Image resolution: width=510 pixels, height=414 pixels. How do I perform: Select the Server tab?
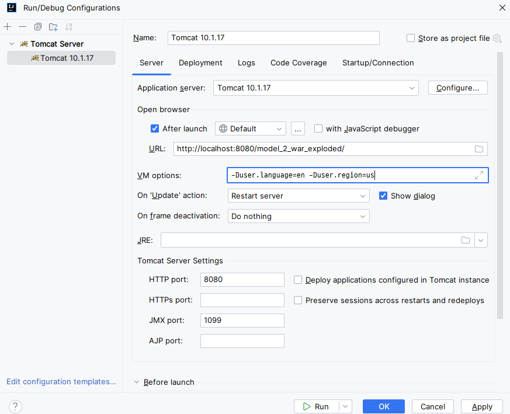pos(151,62)
